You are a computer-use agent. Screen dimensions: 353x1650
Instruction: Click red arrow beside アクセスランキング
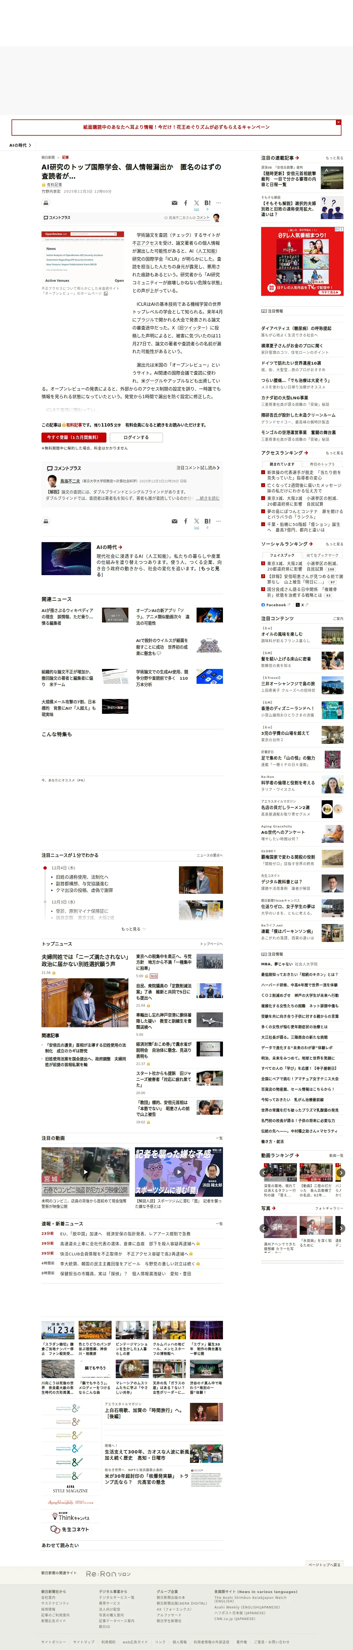coord(306,453)
